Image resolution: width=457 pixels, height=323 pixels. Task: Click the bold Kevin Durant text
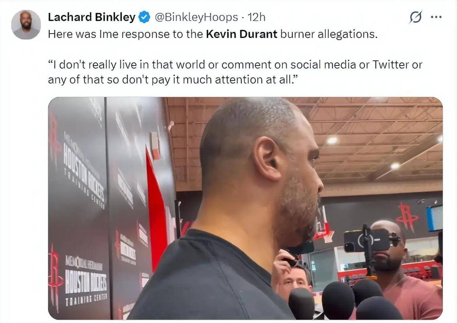click(241, 34)
